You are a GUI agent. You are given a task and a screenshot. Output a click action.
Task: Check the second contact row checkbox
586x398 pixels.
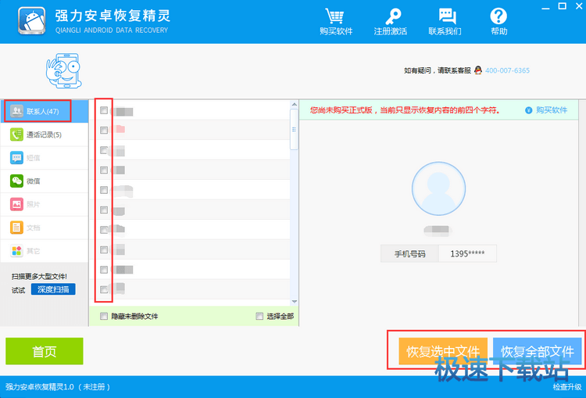104,130
